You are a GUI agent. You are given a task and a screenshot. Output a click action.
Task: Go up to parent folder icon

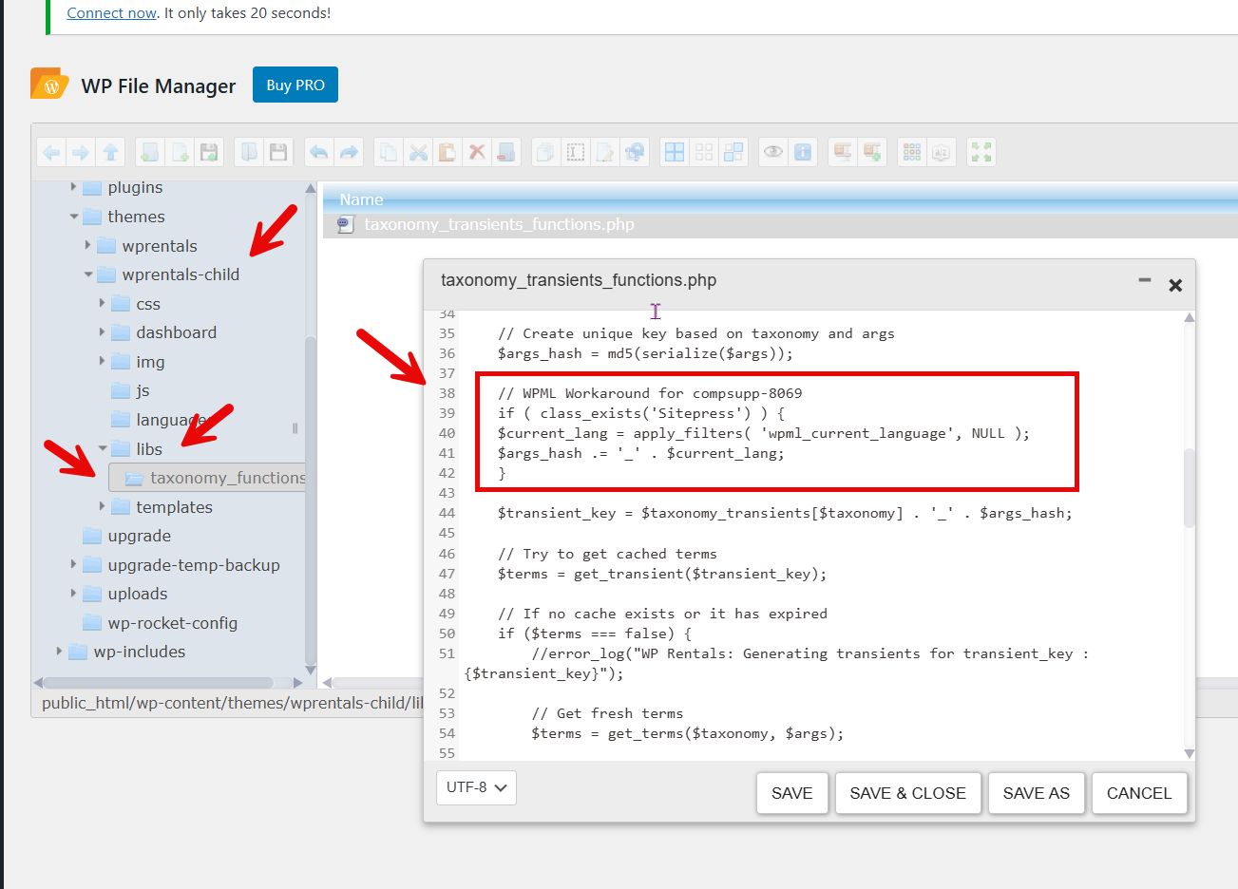[111, 152]
